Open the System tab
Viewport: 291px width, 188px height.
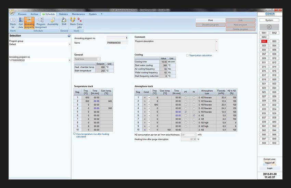click(x=93, y=14)
